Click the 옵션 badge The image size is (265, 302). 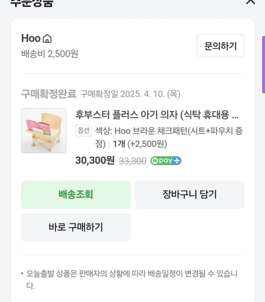tap(83, 131)
